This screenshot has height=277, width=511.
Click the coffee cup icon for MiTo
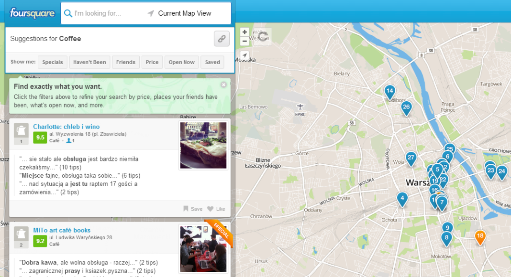tap(21, 234)
